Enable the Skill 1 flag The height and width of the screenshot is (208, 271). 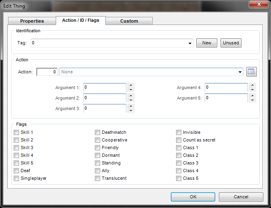click(x=17, y=133)
